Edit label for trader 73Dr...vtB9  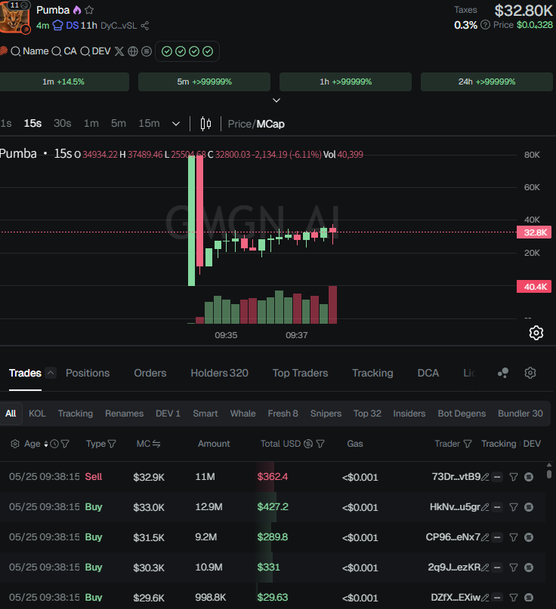[485, 477]
